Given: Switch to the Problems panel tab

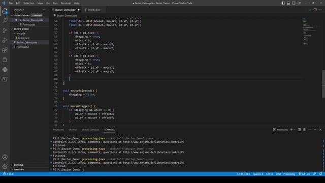Looking at the screenshot, I should (x=58, y=130).
